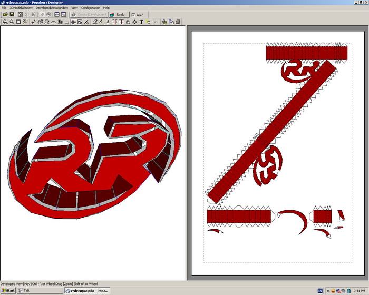Select the top horizontal strip part with flaps
Viewport: 369px width, 295px height.
point(307,53)
